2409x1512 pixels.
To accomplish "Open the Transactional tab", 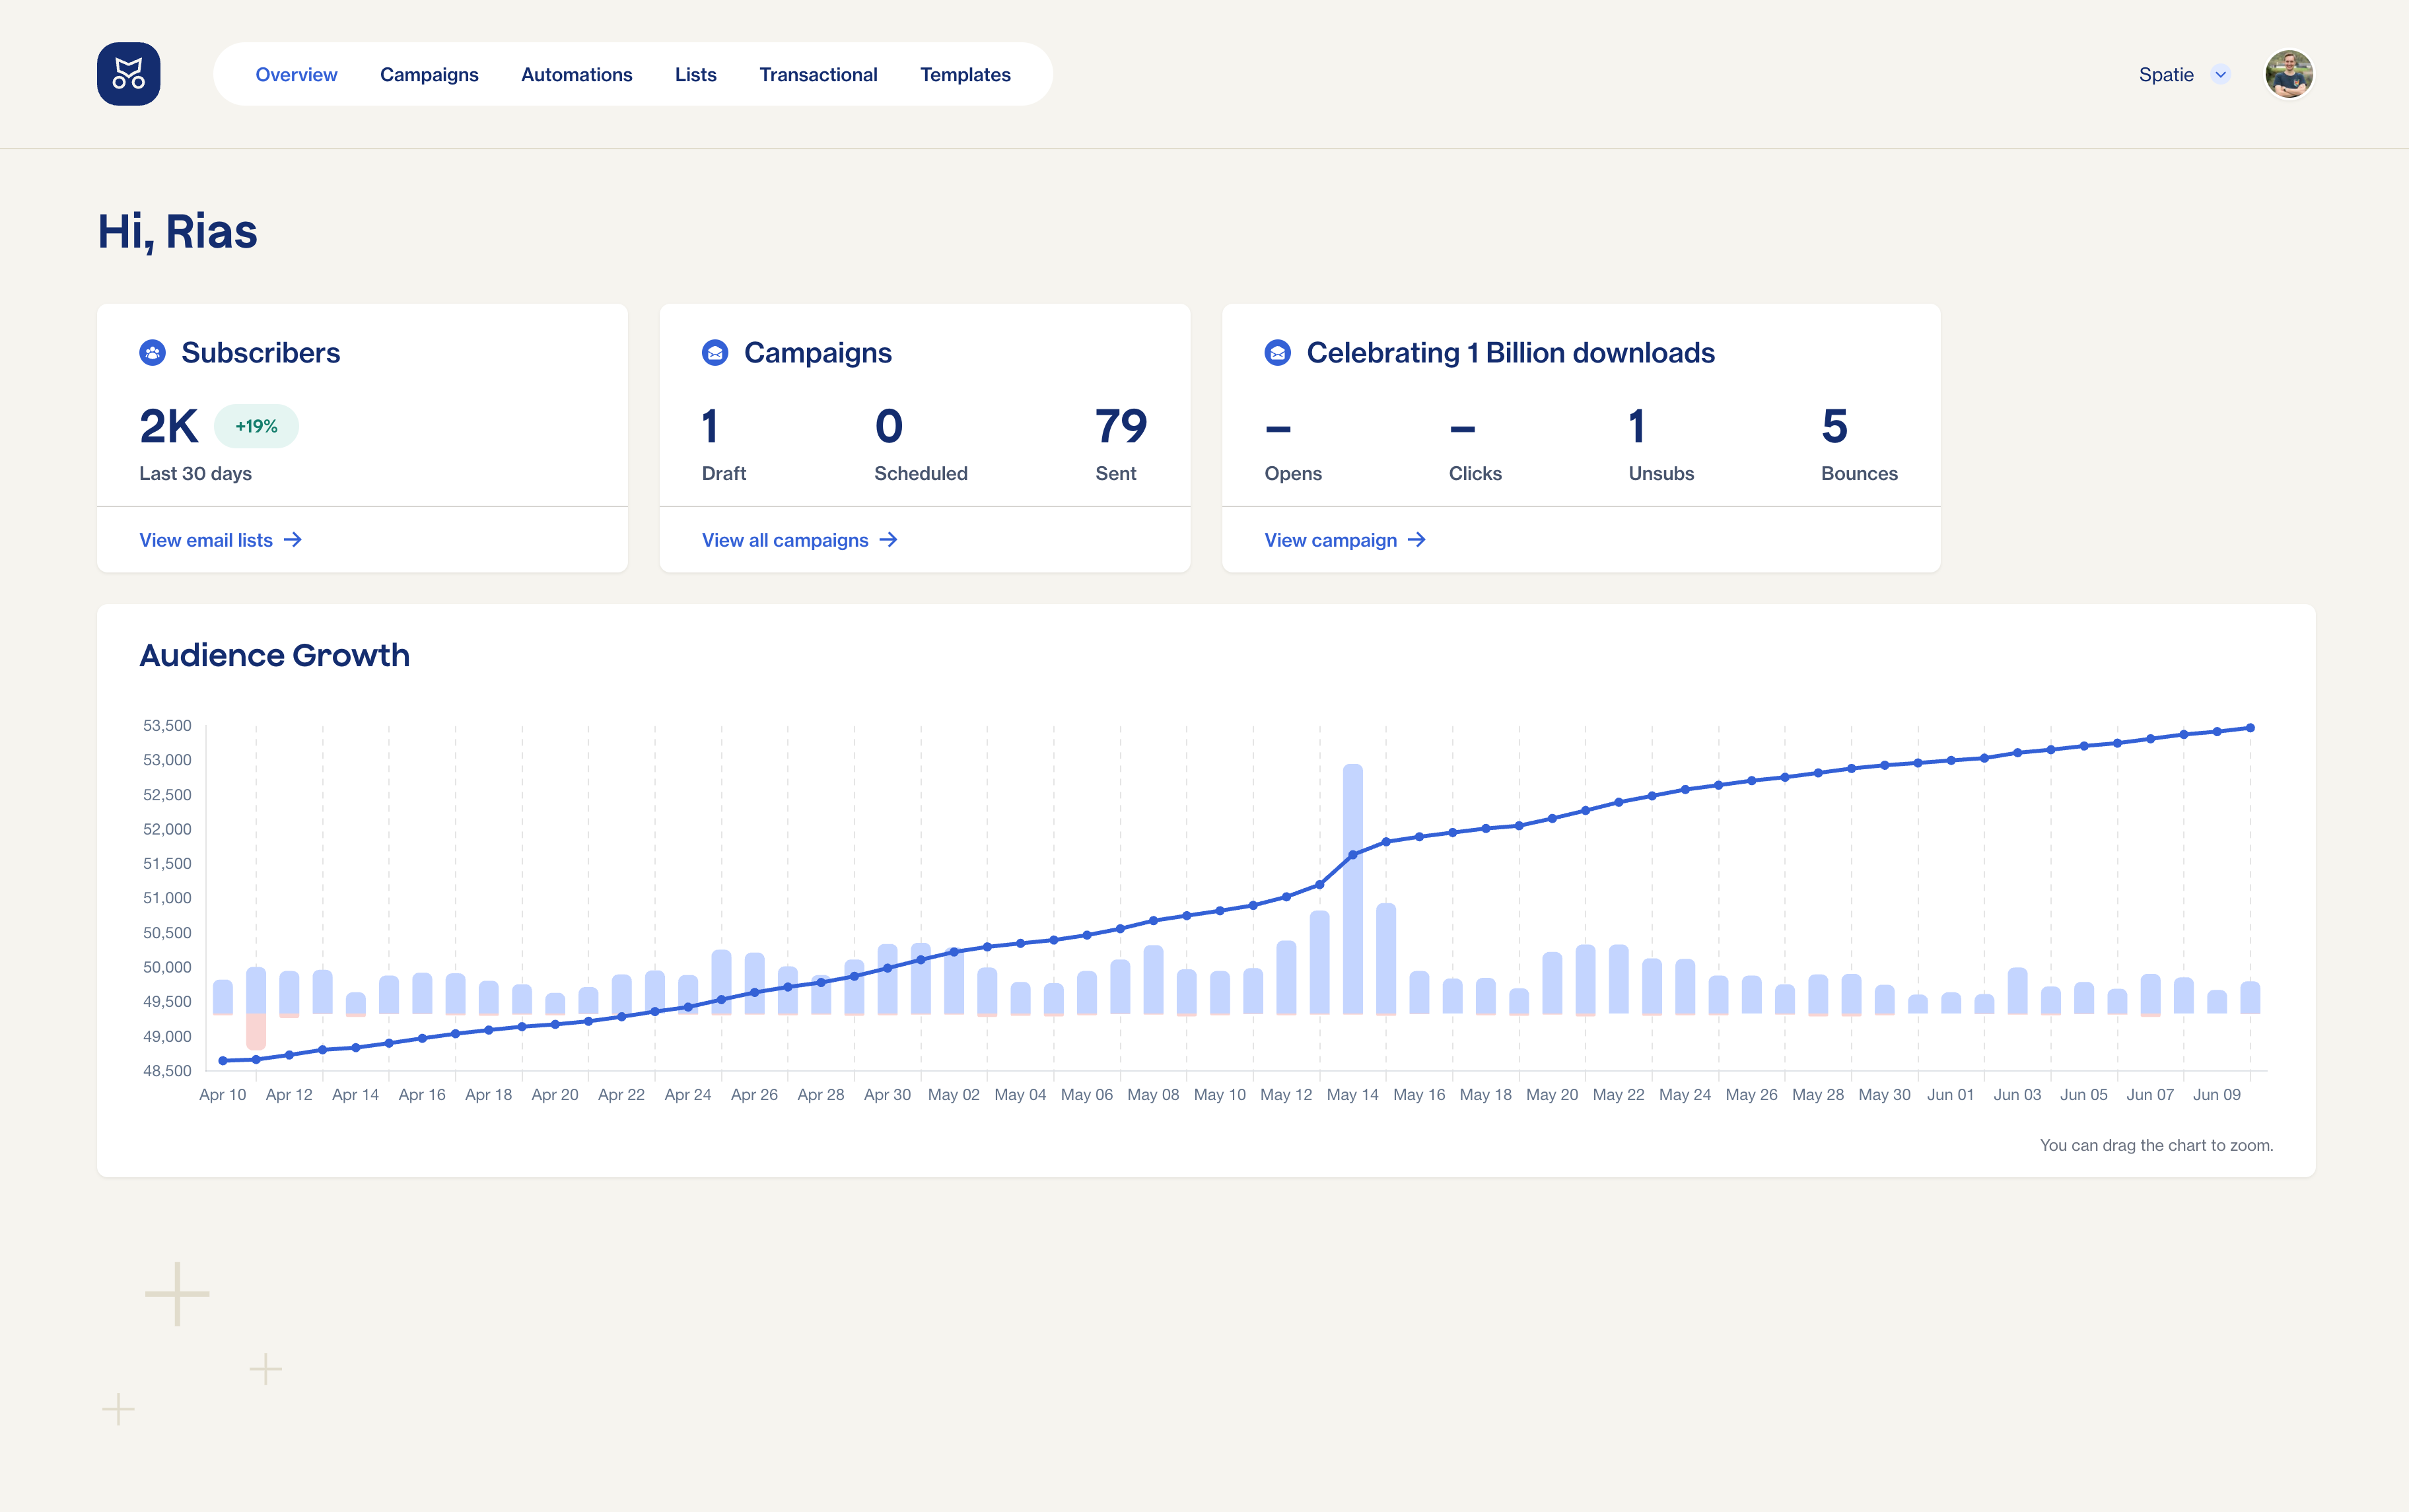I will [x=818, y=75].
